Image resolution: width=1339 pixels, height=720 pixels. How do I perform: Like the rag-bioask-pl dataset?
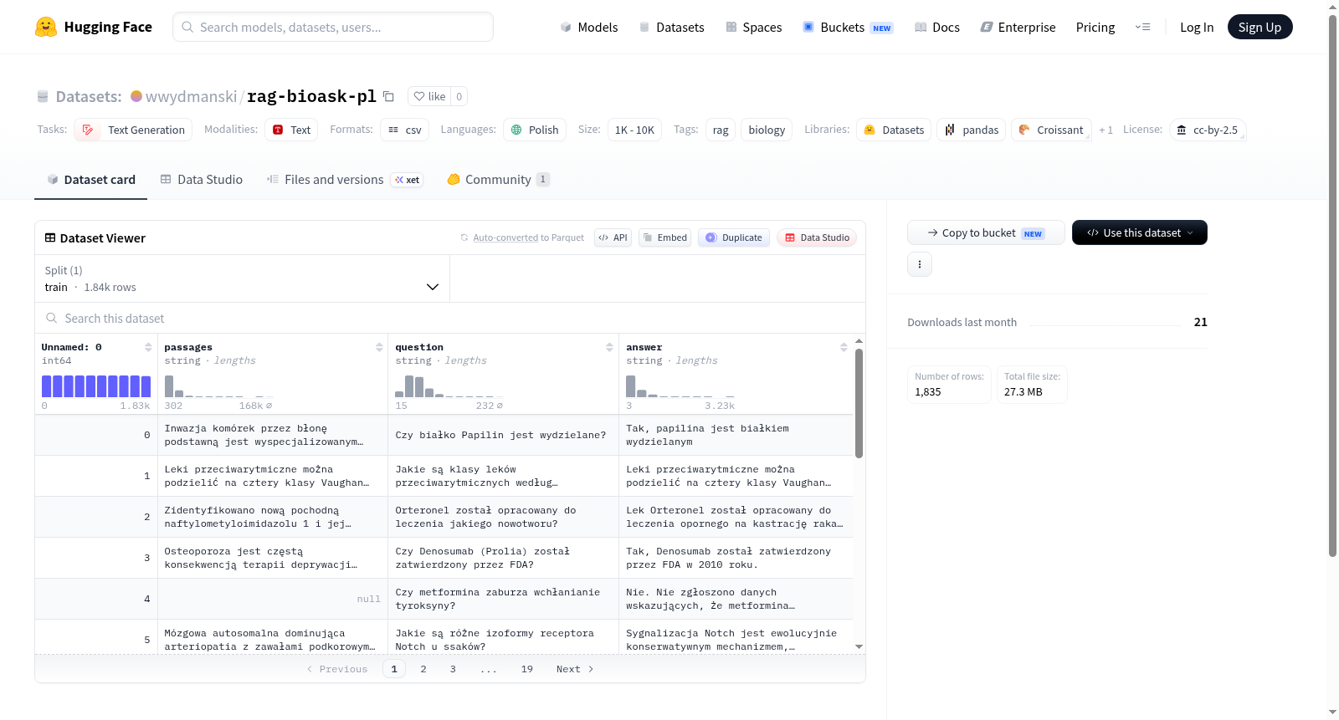[429, 96]
